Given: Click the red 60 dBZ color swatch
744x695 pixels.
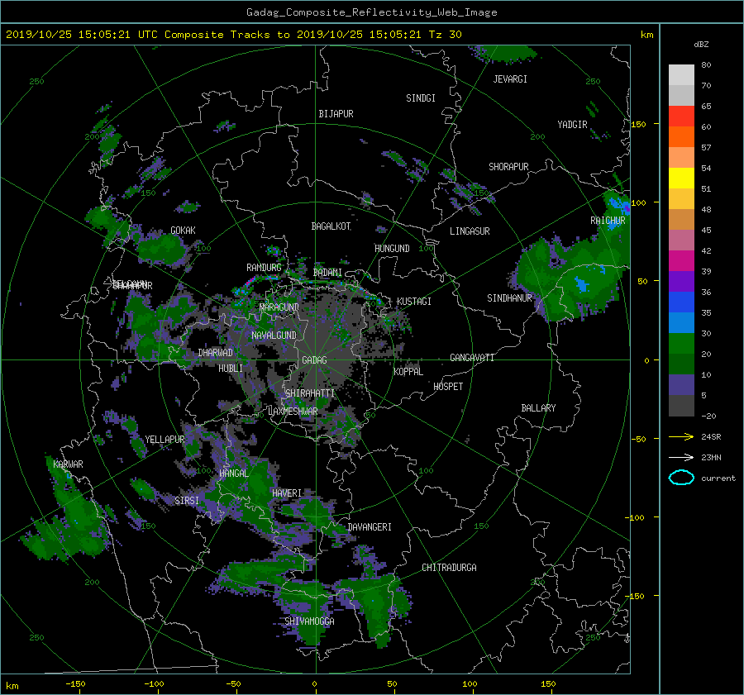Looking at the screenshot, I should 681,117.
